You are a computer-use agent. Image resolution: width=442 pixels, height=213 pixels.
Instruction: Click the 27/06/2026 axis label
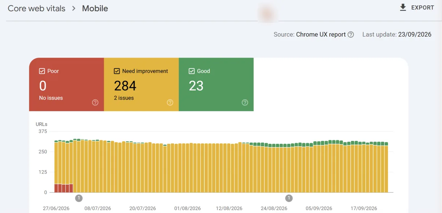56,208
